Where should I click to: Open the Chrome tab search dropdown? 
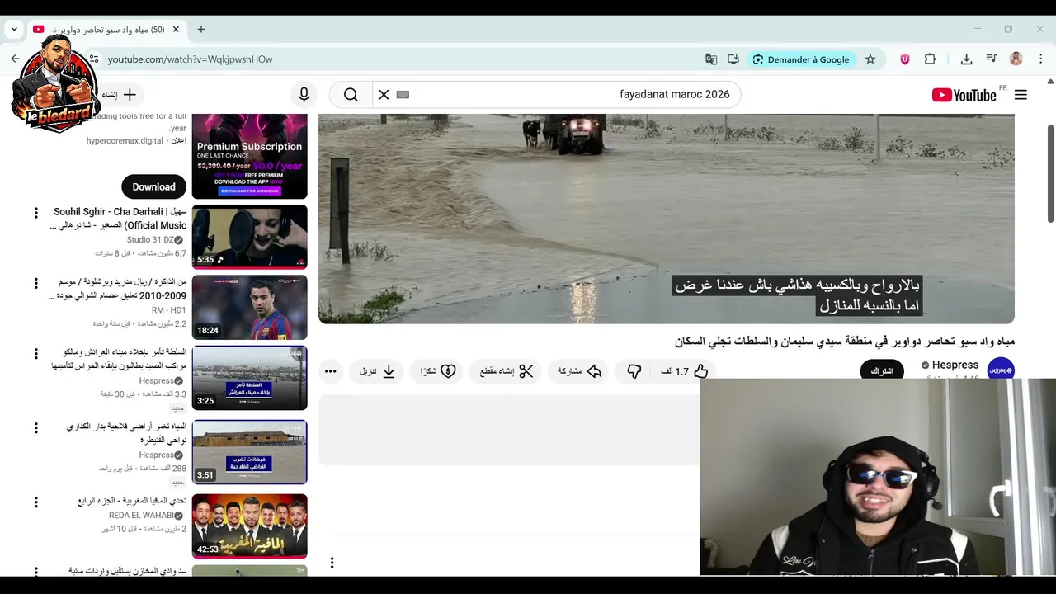[14, 29]
